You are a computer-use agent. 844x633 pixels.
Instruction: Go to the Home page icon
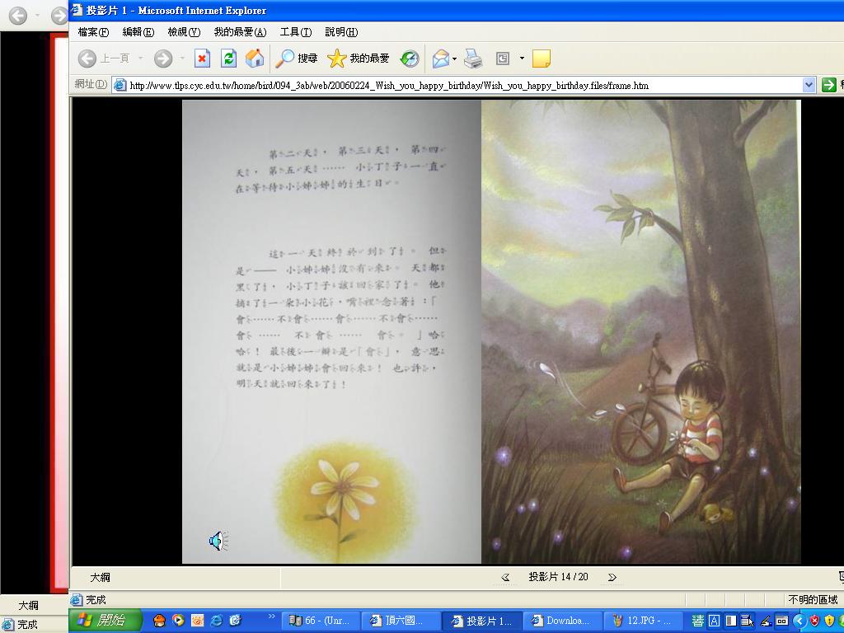pos(255,59)
